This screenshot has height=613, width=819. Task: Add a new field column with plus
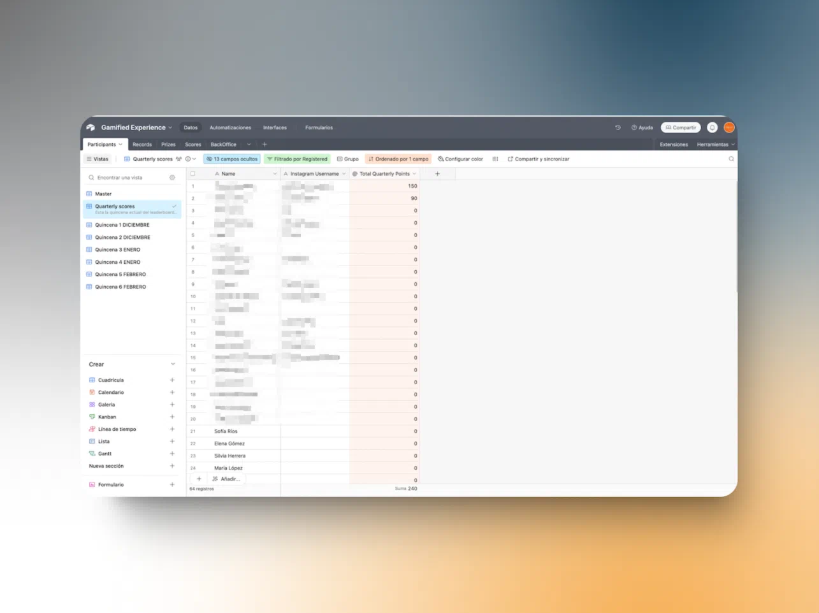pyautogui.click(x=437, y=174)
